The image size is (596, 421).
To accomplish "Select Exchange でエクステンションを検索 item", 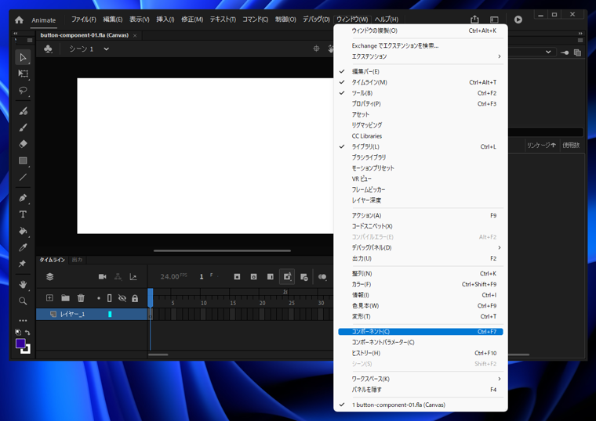I will pyautogui.click(x=420, y=45).
